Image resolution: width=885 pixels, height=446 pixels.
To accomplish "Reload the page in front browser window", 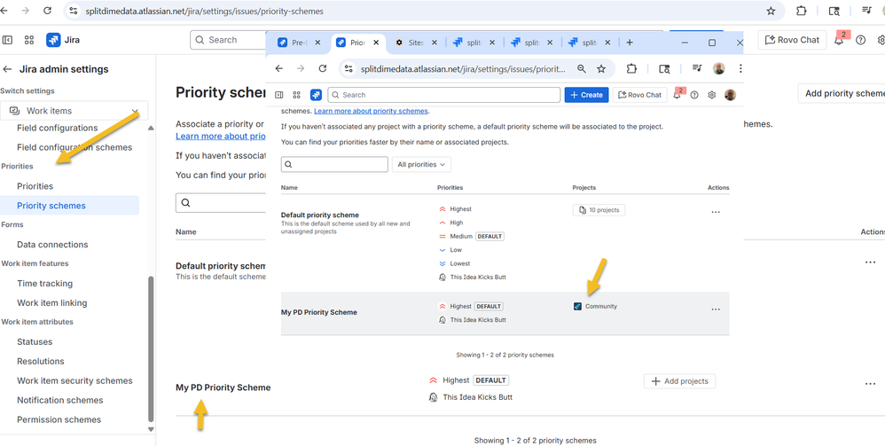I will (323, 68).
